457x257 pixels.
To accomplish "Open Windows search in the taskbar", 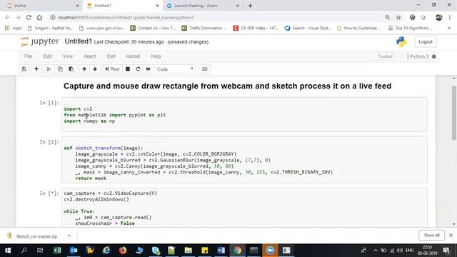I will pyautogui.click(x=24, y=251).
